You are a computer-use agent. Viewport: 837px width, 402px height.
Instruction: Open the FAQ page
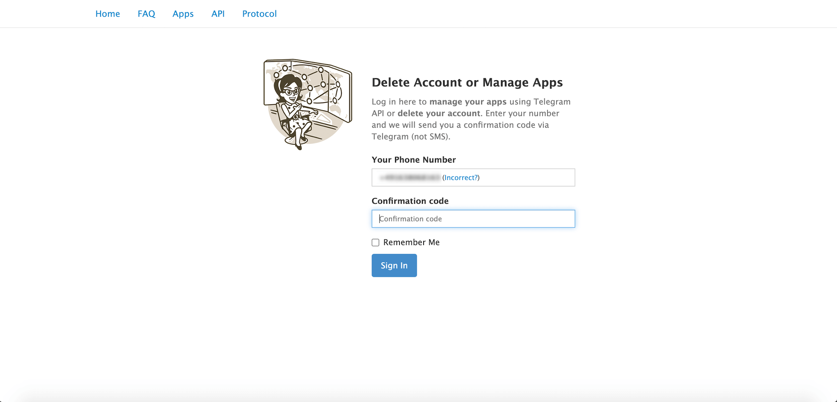(146, 13)
